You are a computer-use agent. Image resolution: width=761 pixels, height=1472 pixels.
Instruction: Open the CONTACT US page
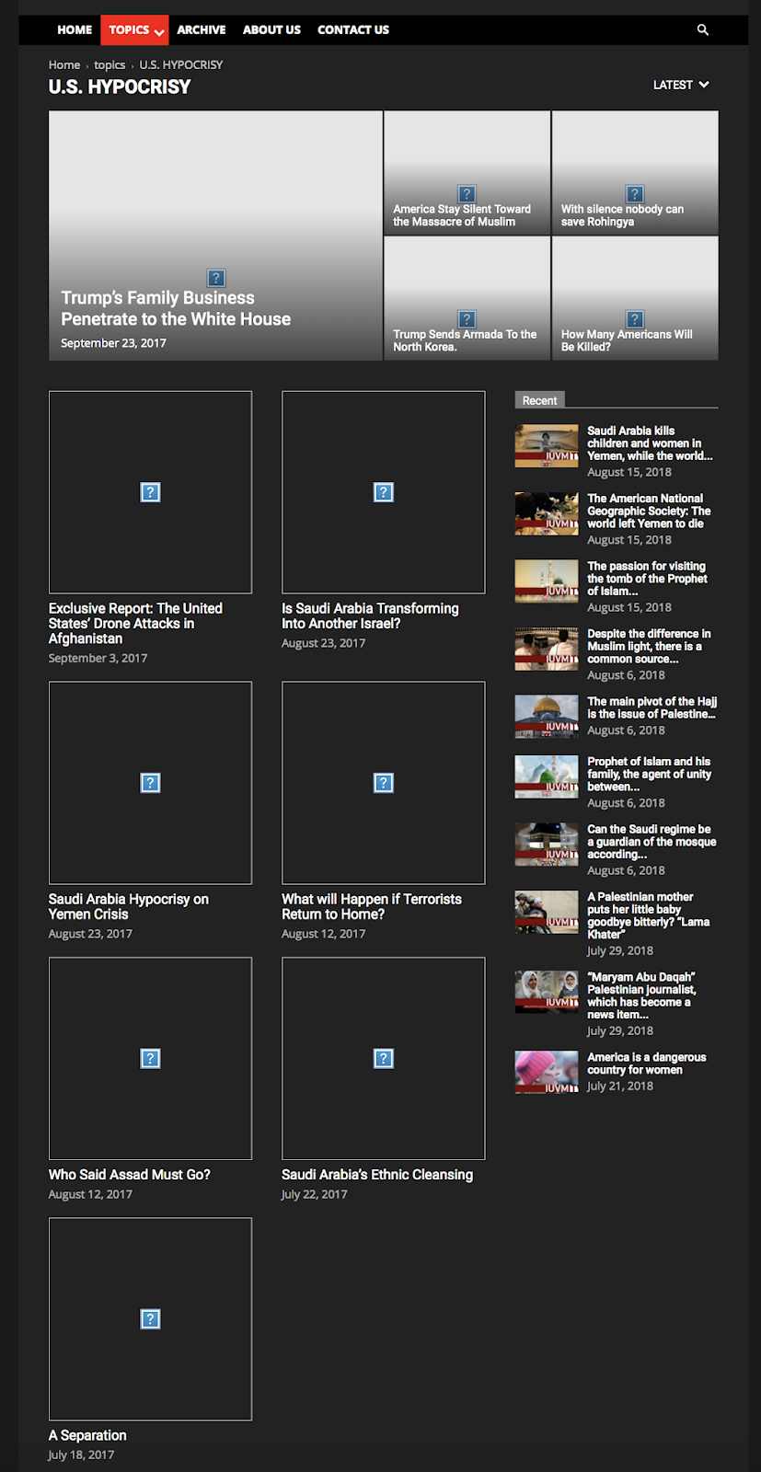pos(353,29)
